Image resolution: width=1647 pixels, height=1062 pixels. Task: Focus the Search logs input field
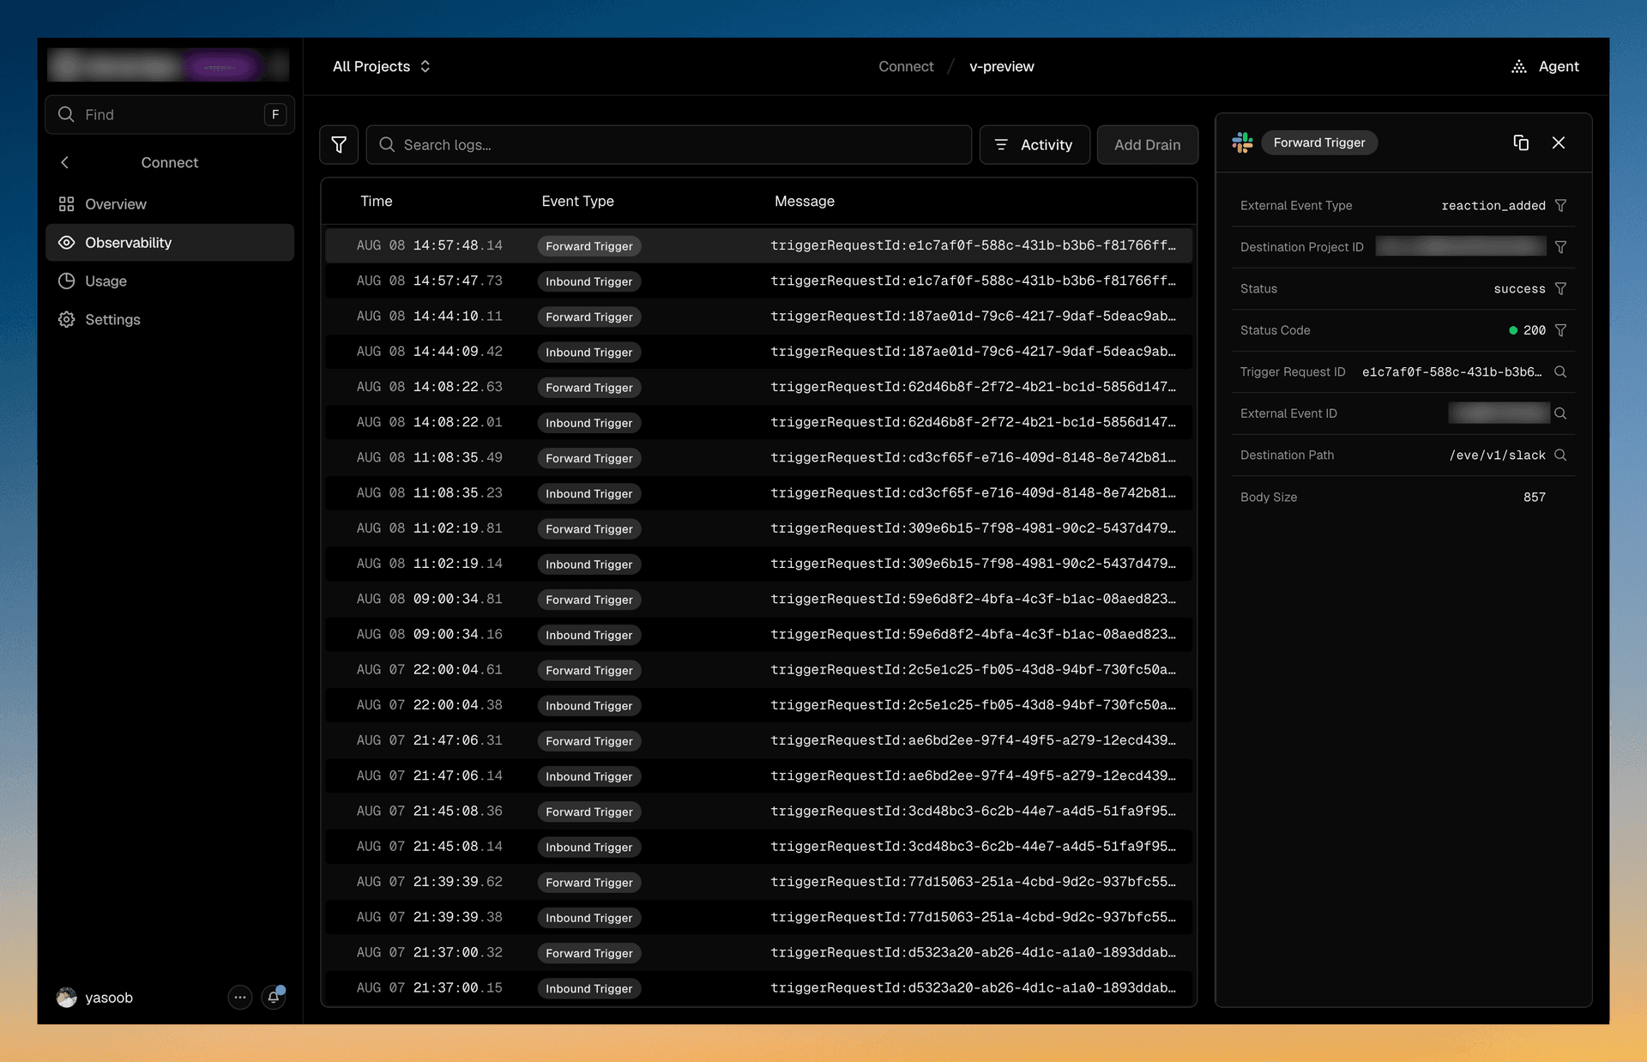(669, 145)
